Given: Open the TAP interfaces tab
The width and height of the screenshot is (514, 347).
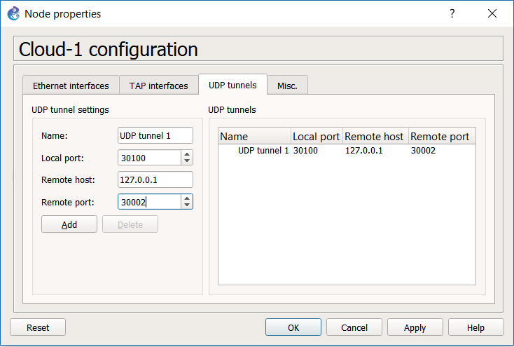Looking at the screenshot, I should point(159,86).
